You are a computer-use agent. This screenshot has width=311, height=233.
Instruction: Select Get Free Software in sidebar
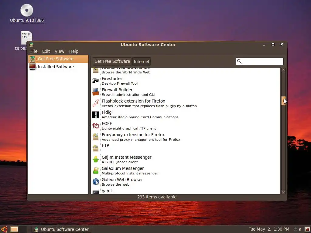(58, 59)
